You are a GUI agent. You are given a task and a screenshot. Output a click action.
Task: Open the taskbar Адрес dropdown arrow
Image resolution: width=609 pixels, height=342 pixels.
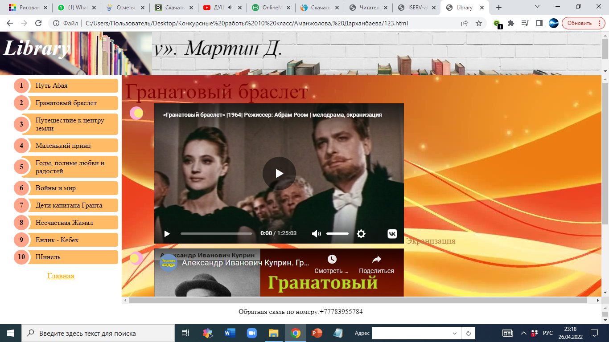pyautogui.click(x=455, y=333)
